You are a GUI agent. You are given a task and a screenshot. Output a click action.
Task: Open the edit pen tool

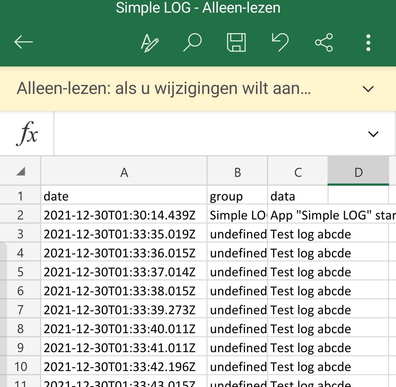tap(149, 43)
